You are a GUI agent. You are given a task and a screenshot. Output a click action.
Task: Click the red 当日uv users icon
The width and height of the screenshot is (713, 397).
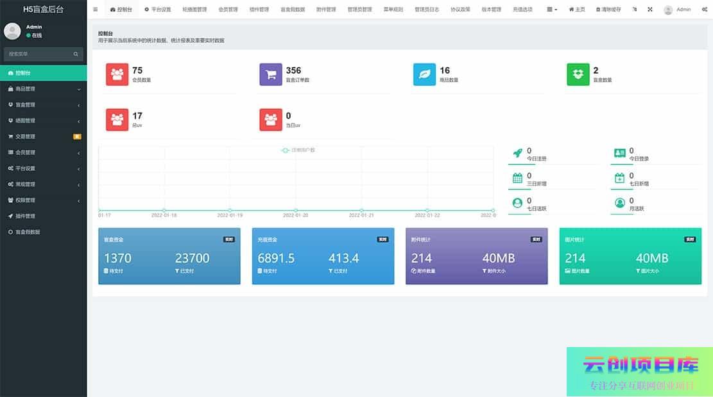point(271,120)
